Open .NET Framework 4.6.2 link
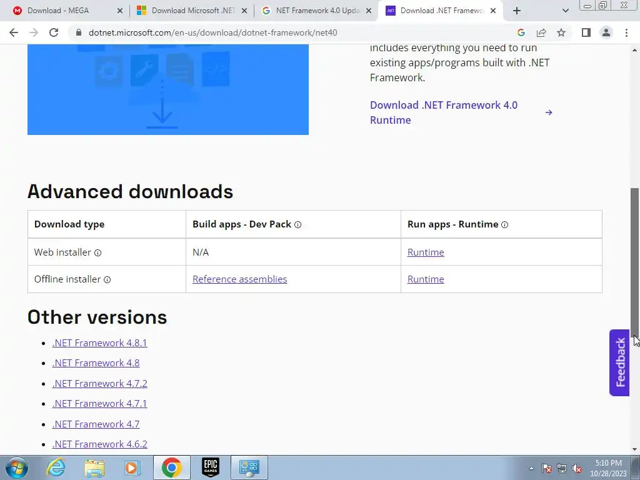Screen dimensions: 640x480 tap(99, 444)
